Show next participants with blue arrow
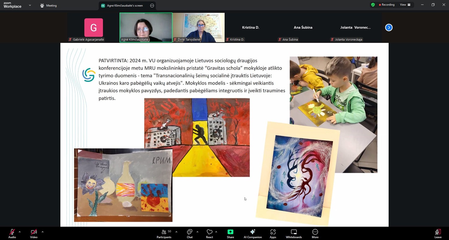Screen dimensions: 449x240 click(x=389, y=27)
